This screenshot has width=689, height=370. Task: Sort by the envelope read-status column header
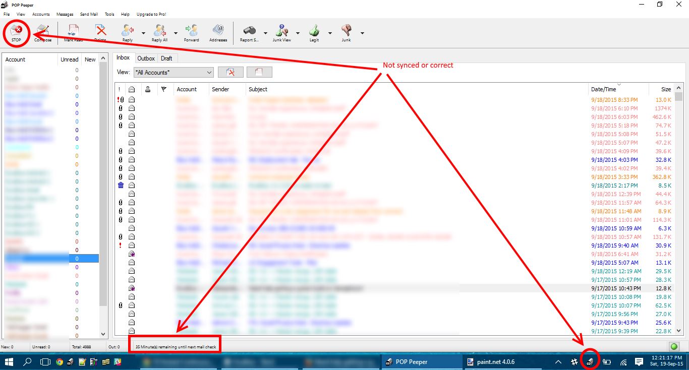(132, 89)
